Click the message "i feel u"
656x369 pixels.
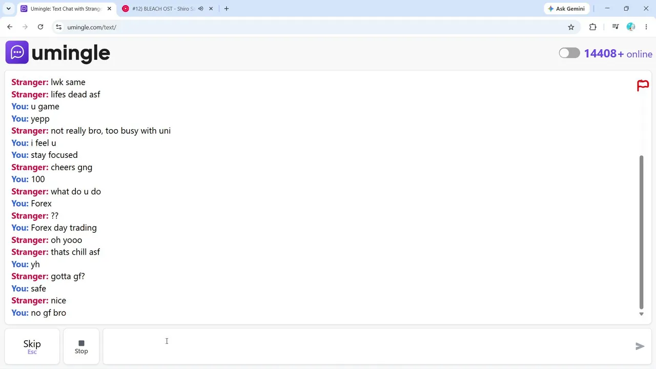[x=44, y=143]
